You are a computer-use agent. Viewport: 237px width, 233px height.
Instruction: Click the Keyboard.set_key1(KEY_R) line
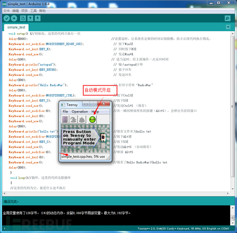coord(30,49)
